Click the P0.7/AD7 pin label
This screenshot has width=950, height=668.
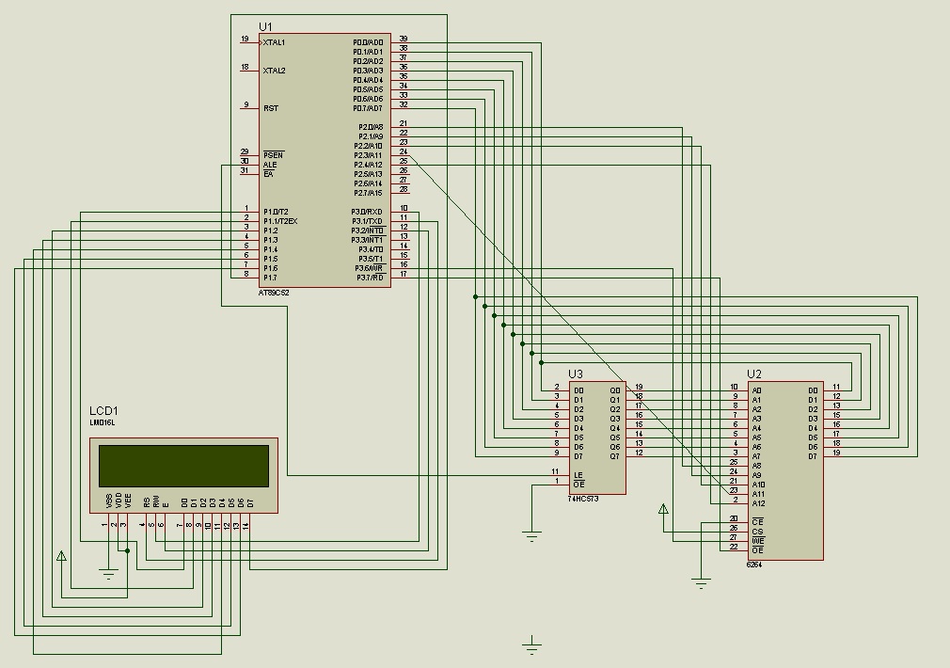point(369,108)
